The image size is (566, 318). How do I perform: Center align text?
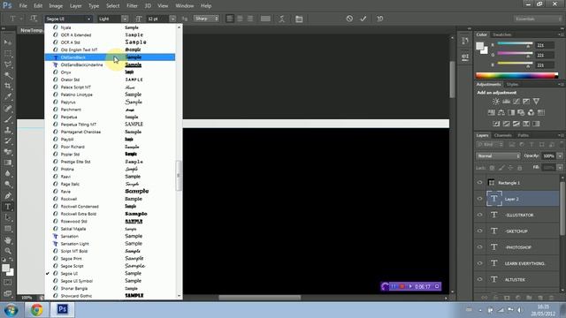tap(240, 19)
